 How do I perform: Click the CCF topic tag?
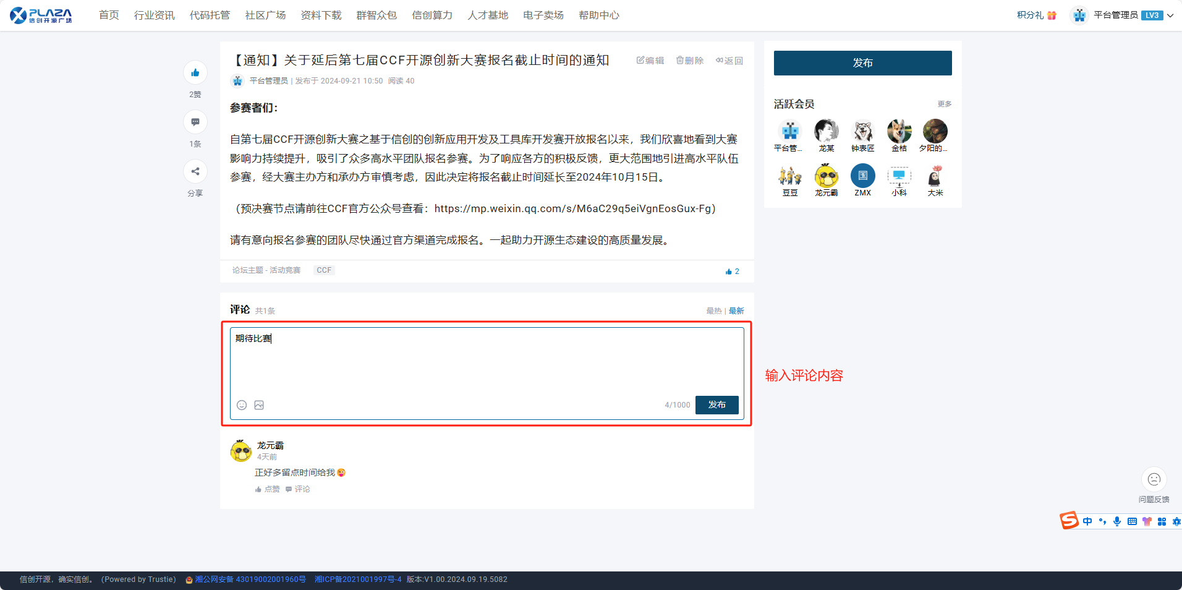(324, 270)
